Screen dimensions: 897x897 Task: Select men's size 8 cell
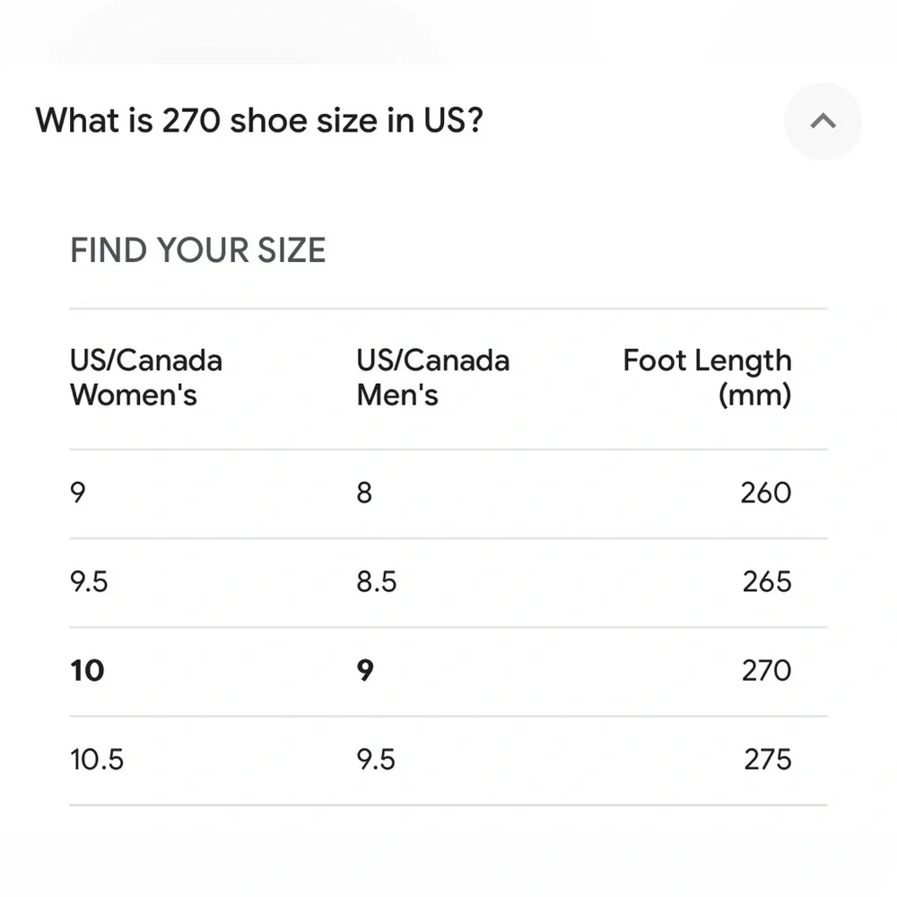click(364, 492)
